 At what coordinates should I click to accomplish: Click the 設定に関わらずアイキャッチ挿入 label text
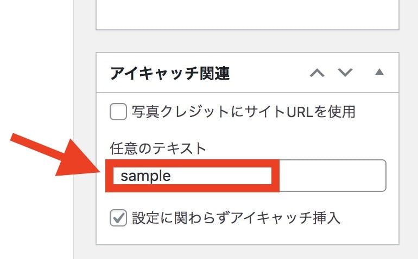click(x=236, y=218)
